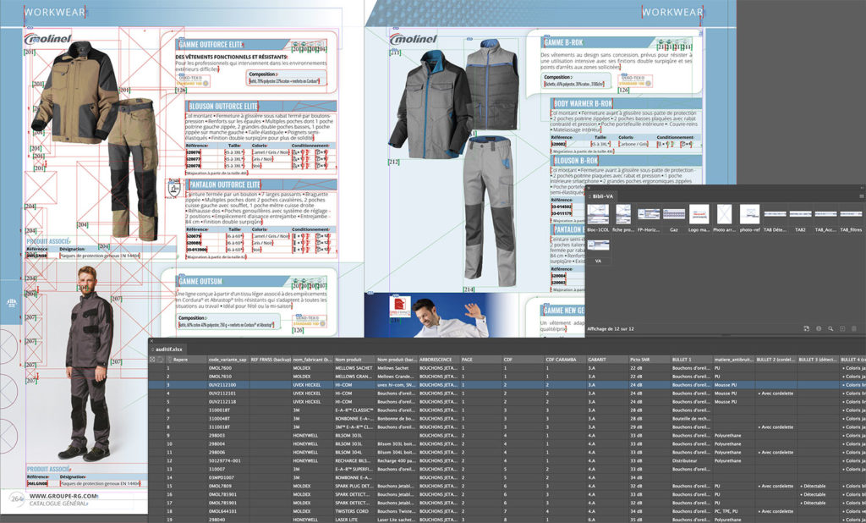The height and width of the screenshot is (523, 866).
Task: Click the 50129774-001 code cell
Action: point(227,460)
